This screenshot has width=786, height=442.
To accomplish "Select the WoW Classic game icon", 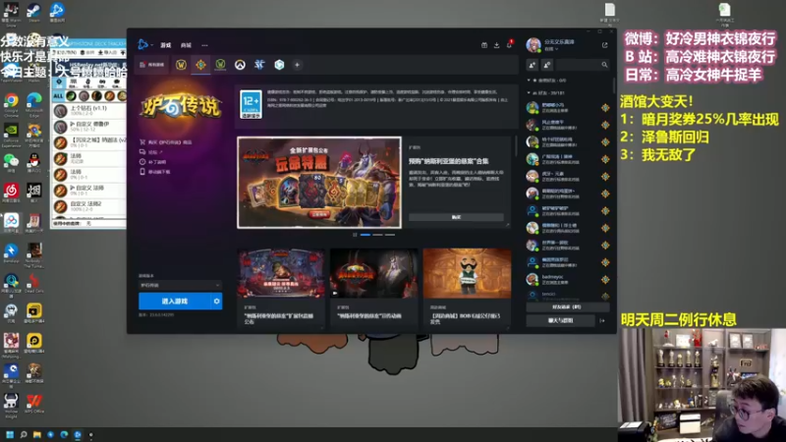I will pyautogui.click(x=220, y=65).
